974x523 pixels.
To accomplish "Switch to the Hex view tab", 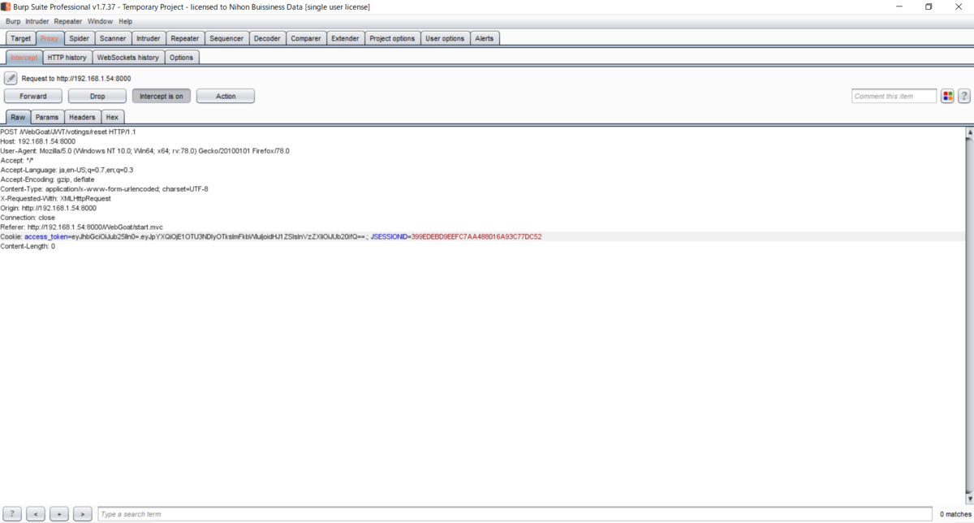I will tap(113, 117).
